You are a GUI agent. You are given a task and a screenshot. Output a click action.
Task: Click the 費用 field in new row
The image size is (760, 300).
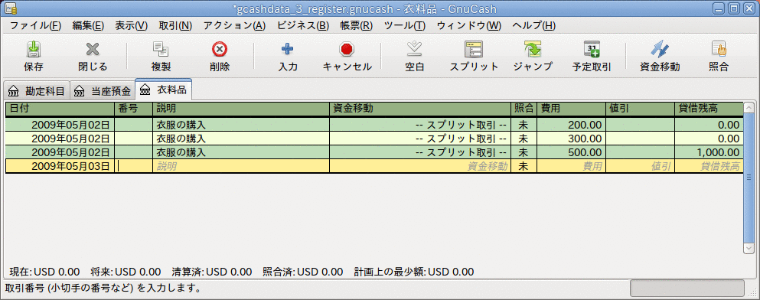coord(572,166)
